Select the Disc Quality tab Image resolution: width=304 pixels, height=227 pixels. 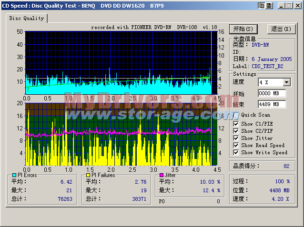pos(27,18)
